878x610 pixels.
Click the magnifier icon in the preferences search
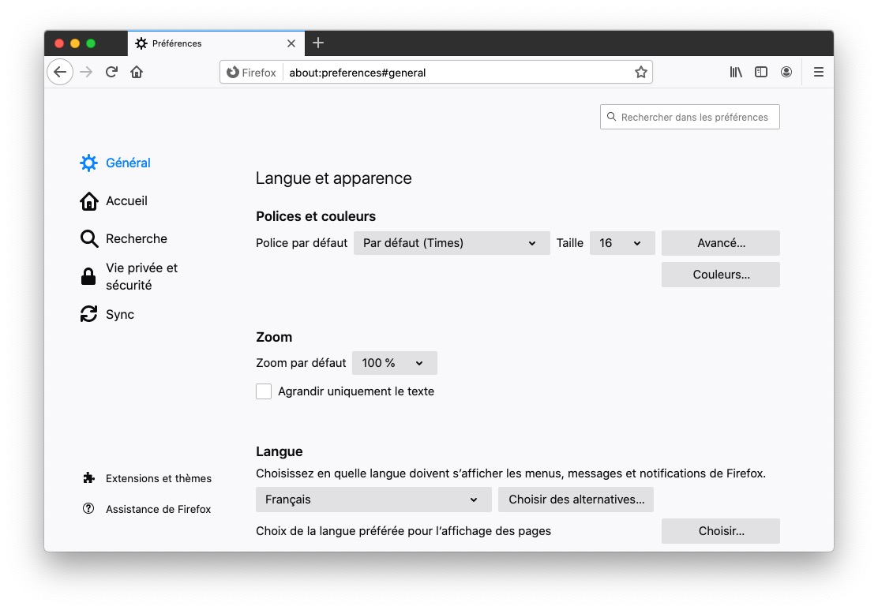(x=611, y=117)
